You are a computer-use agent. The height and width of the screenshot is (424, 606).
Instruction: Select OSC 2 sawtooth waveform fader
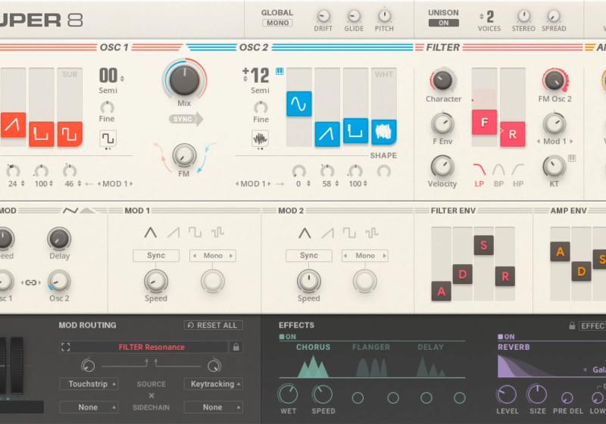pos(327,134)
